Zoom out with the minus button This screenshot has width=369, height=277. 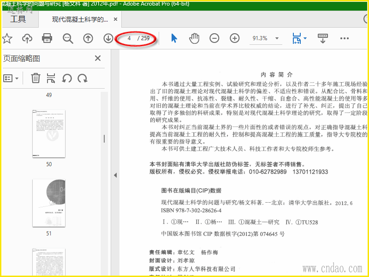[x=214, y=38]
